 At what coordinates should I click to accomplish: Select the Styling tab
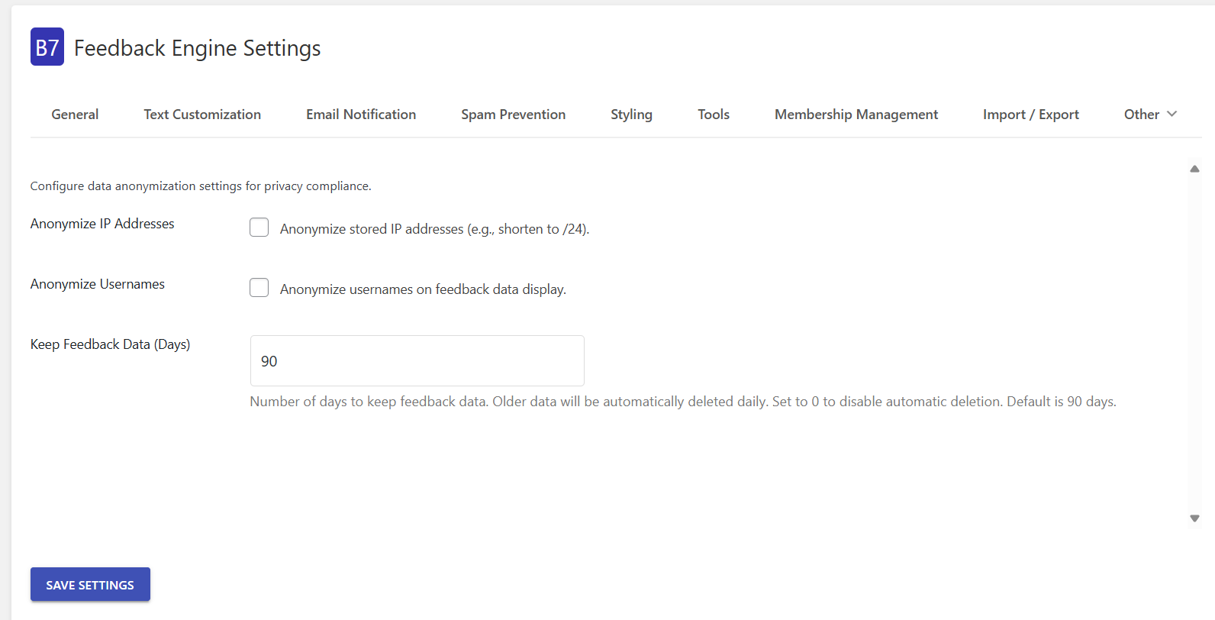tap(631, 114)
